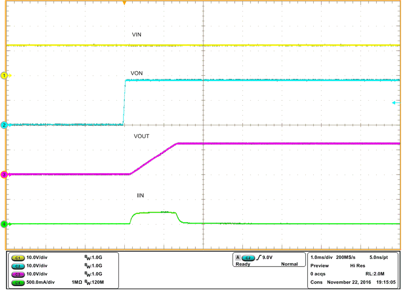This screenshot has width=403, height=290.
Task: Adjust the channel 4 vertical position marker
Action: coord(4,224)
